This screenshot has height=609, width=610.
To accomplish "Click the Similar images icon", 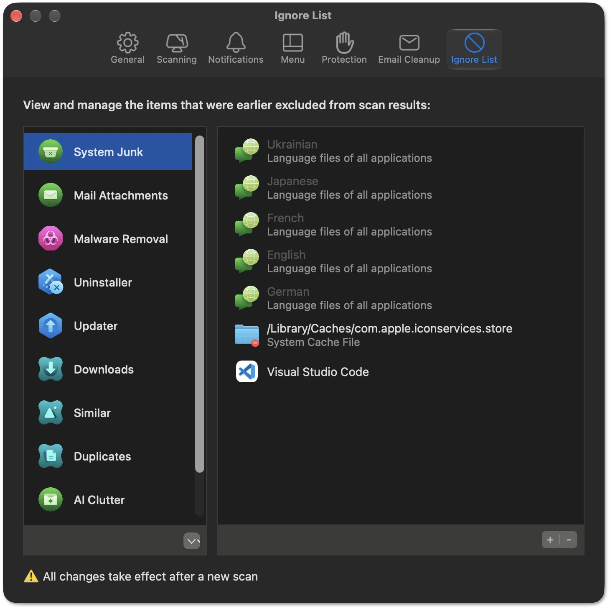I will 51,412.
